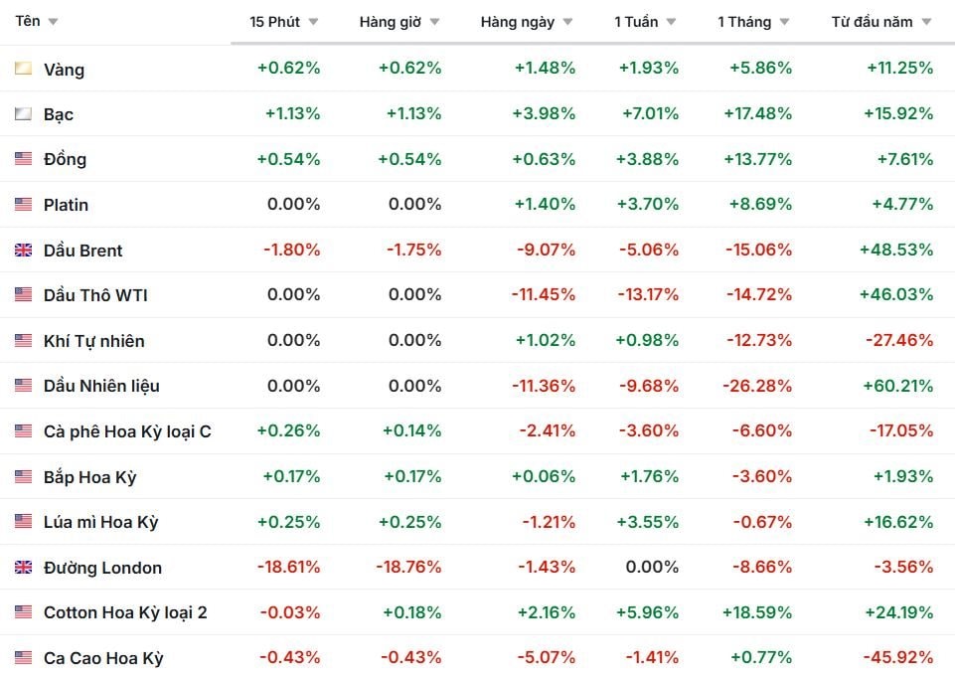955x680 pixels.
Task: Sort by the Hàng giờ column arrow
Action: point(434,22)
